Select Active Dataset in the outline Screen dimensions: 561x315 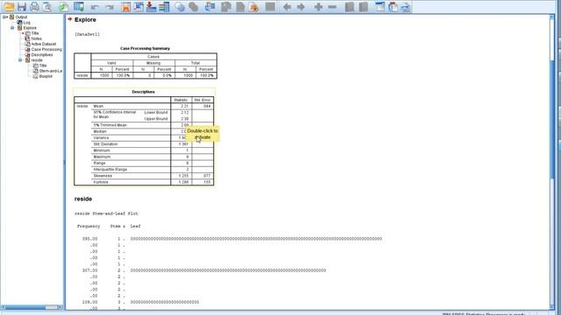coord(43,44)
